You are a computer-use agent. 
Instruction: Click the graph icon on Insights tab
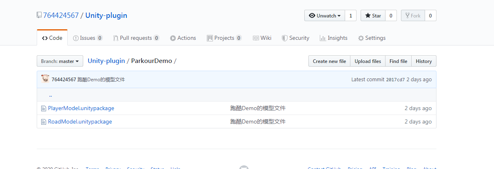[322, 38]
